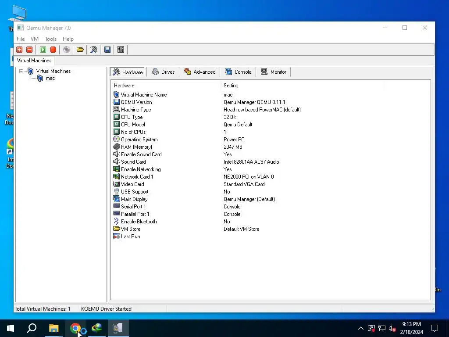
Task: Click the red minus remove VM toolbar icon
Action: pyautogui.click(x=29, y=50)
